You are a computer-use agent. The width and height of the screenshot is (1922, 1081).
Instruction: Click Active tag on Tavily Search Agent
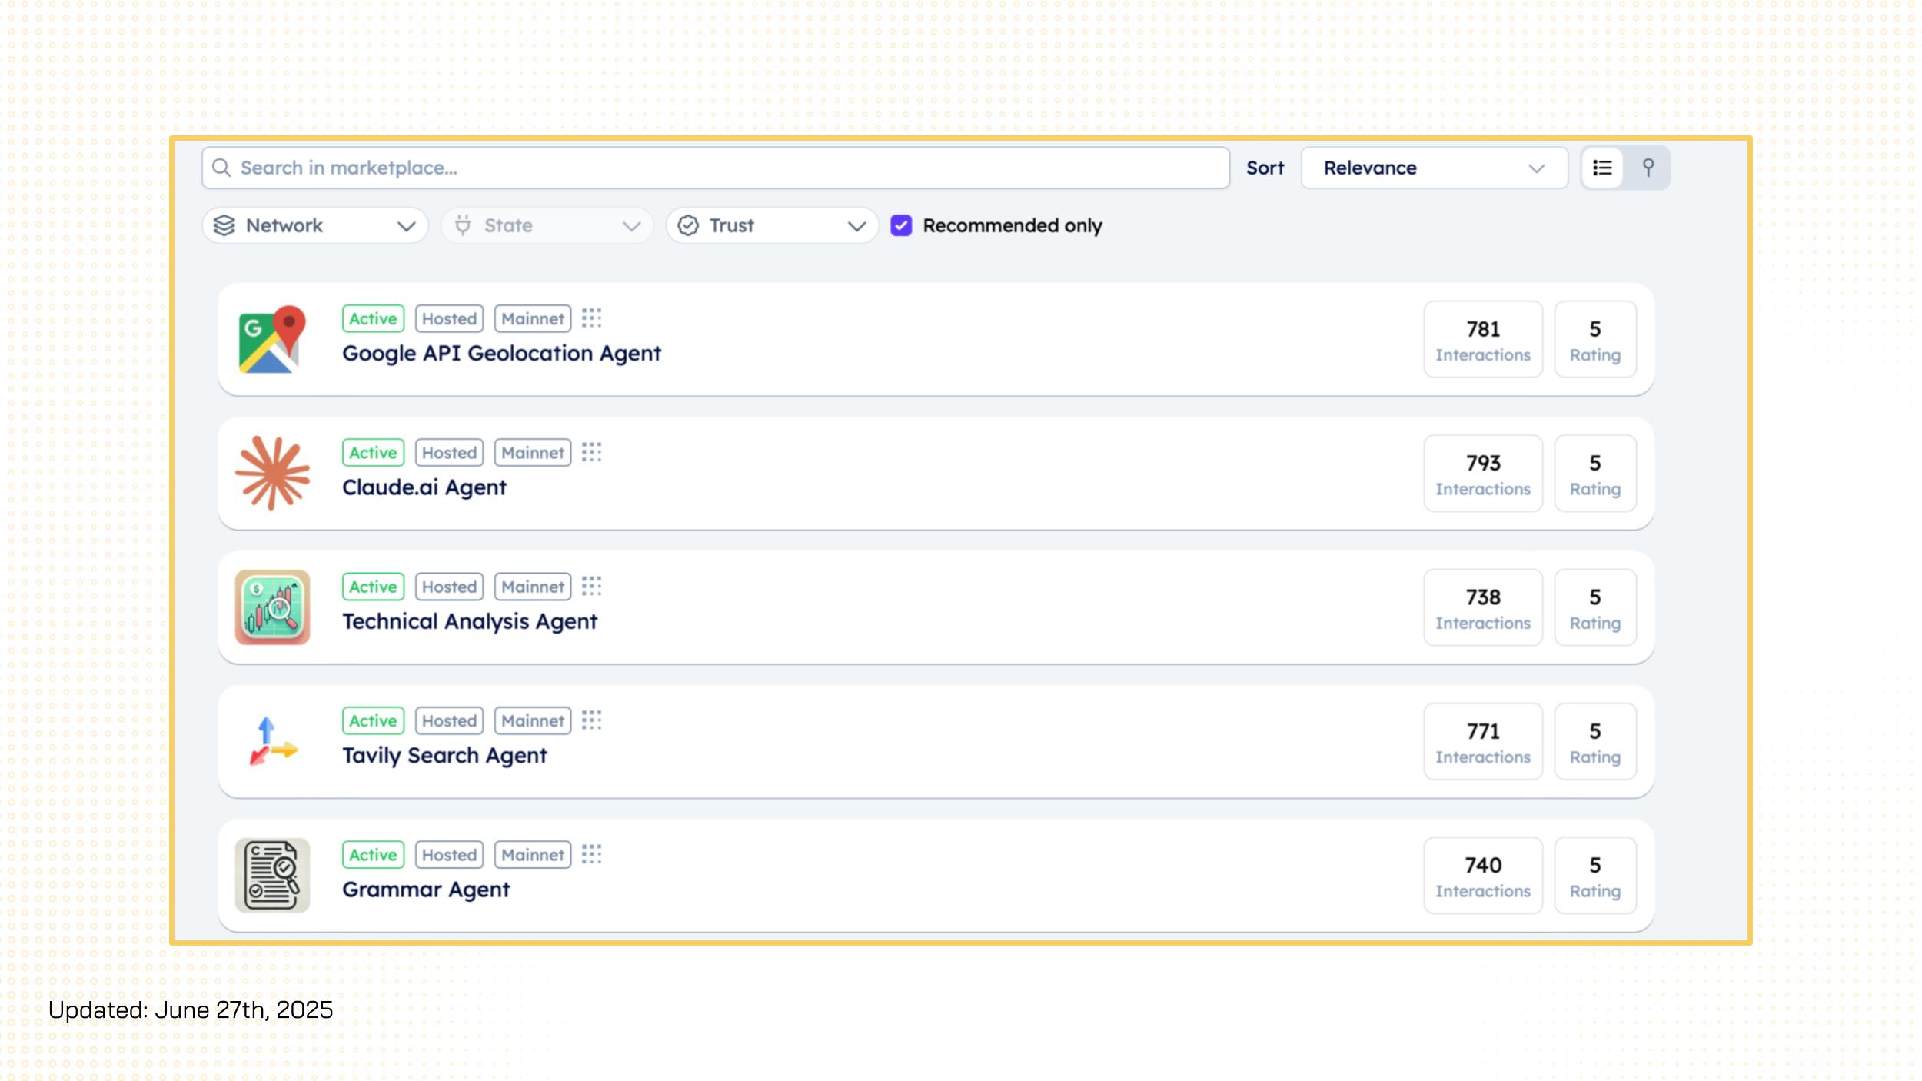point(373,720)
